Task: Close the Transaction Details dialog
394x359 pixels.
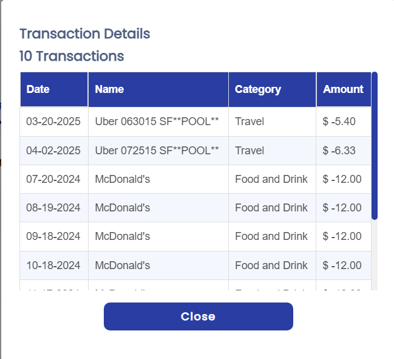Action: [198, 316]
